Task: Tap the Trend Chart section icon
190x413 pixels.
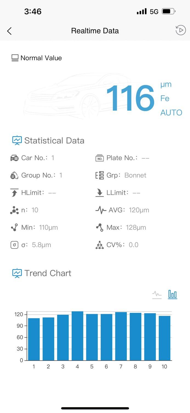Action: [17, 273]
